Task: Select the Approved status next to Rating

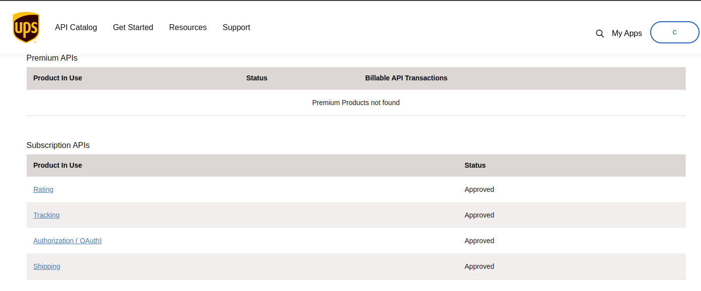Action: point(479,189)
